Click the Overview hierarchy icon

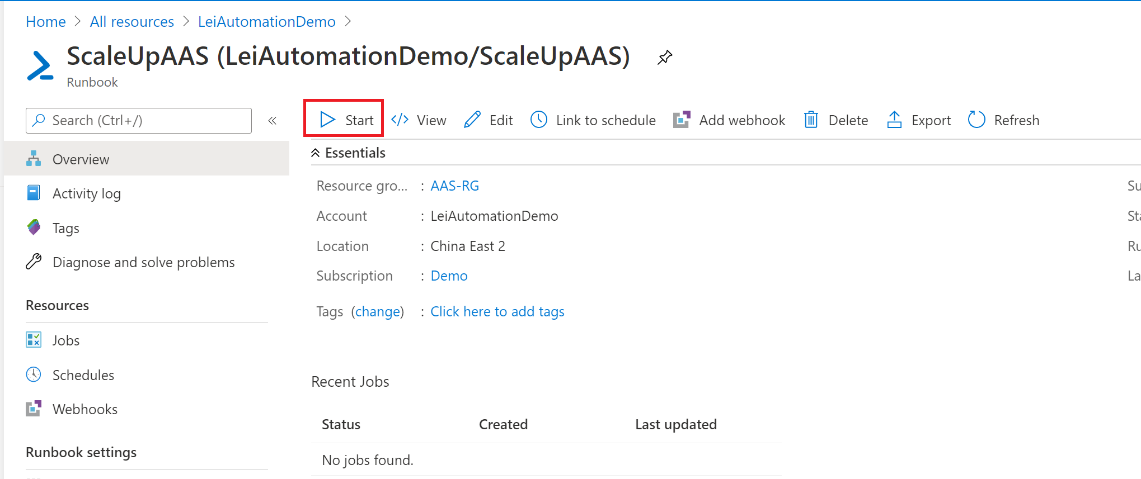tap(34, 159)
